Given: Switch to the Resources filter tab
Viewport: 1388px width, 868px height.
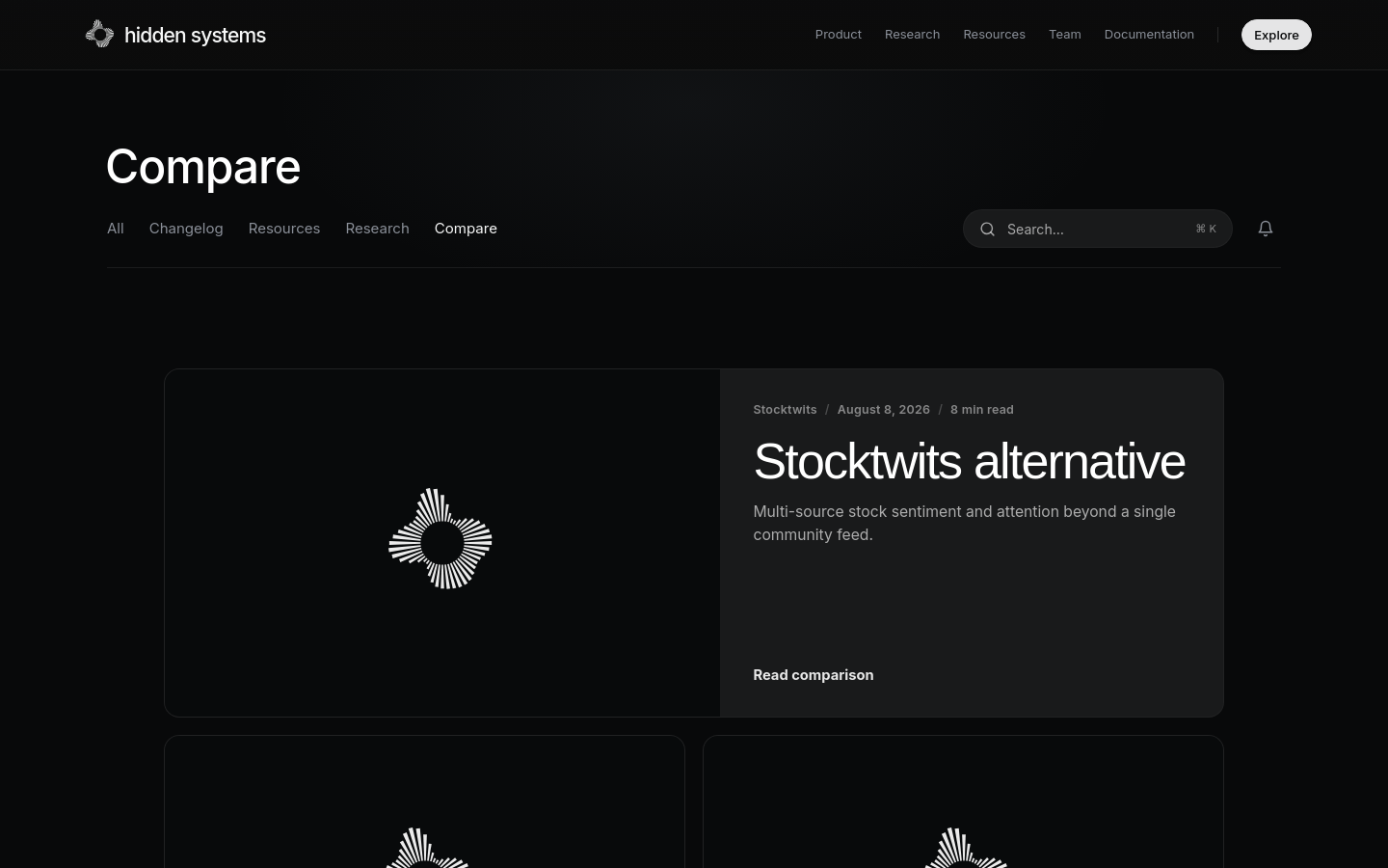Looking at the screenshot, I should coord(284,229).
